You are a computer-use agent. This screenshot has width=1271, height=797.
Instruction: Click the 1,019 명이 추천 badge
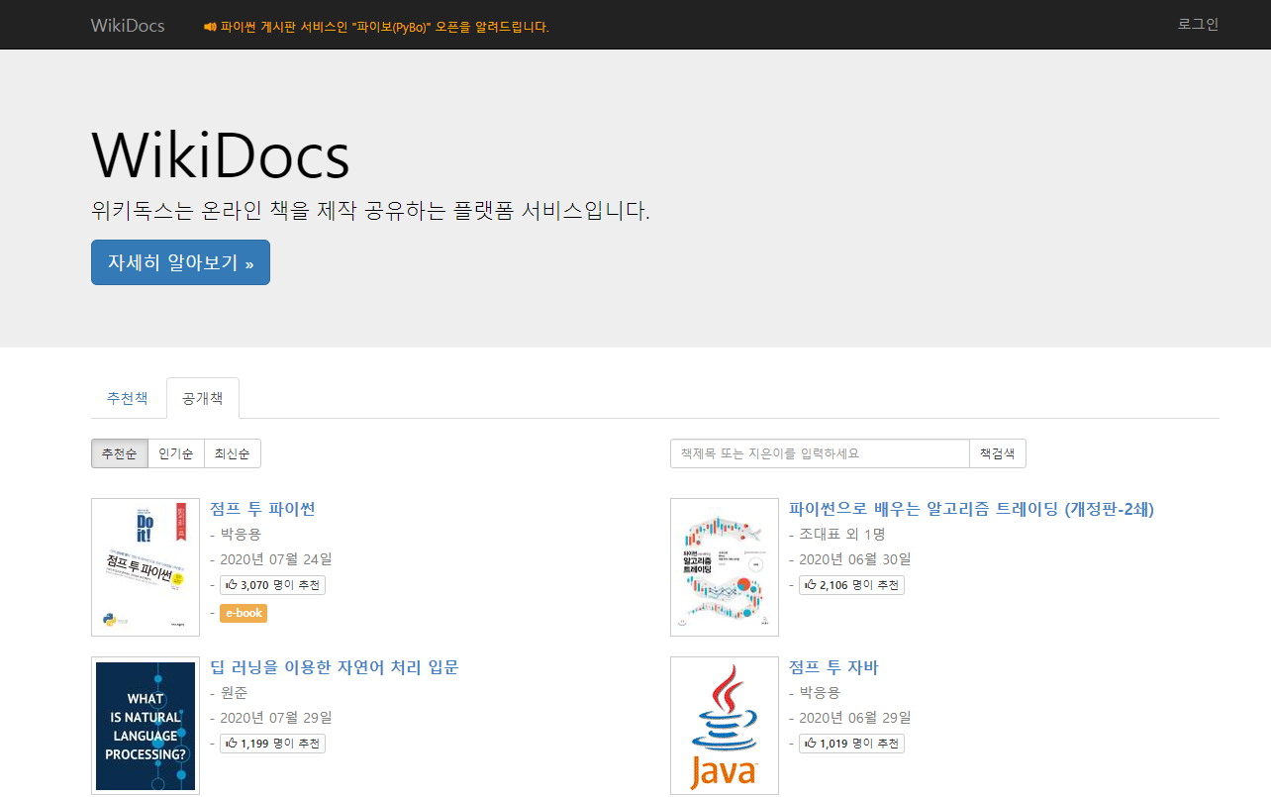tap(851, 744)
